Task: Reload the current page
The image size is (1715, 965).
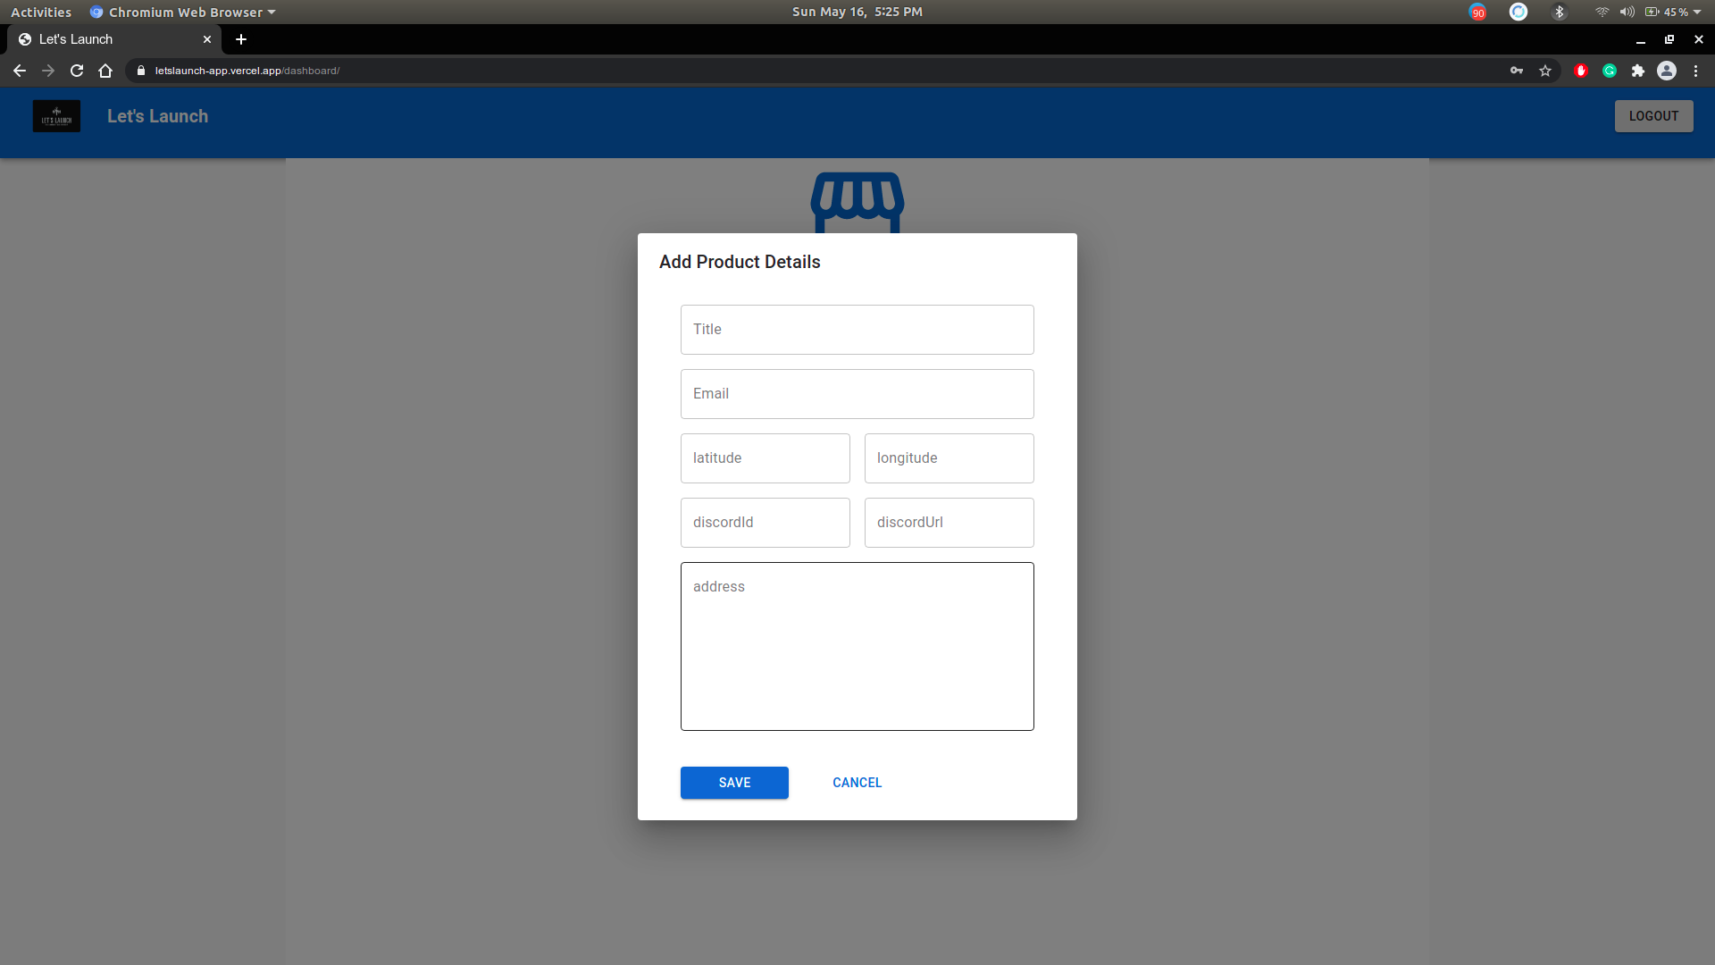Action: 77,71
